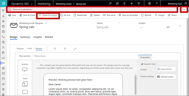Select the Preview view tab
This screenshot has width=189, height=96.
point(39,49)
